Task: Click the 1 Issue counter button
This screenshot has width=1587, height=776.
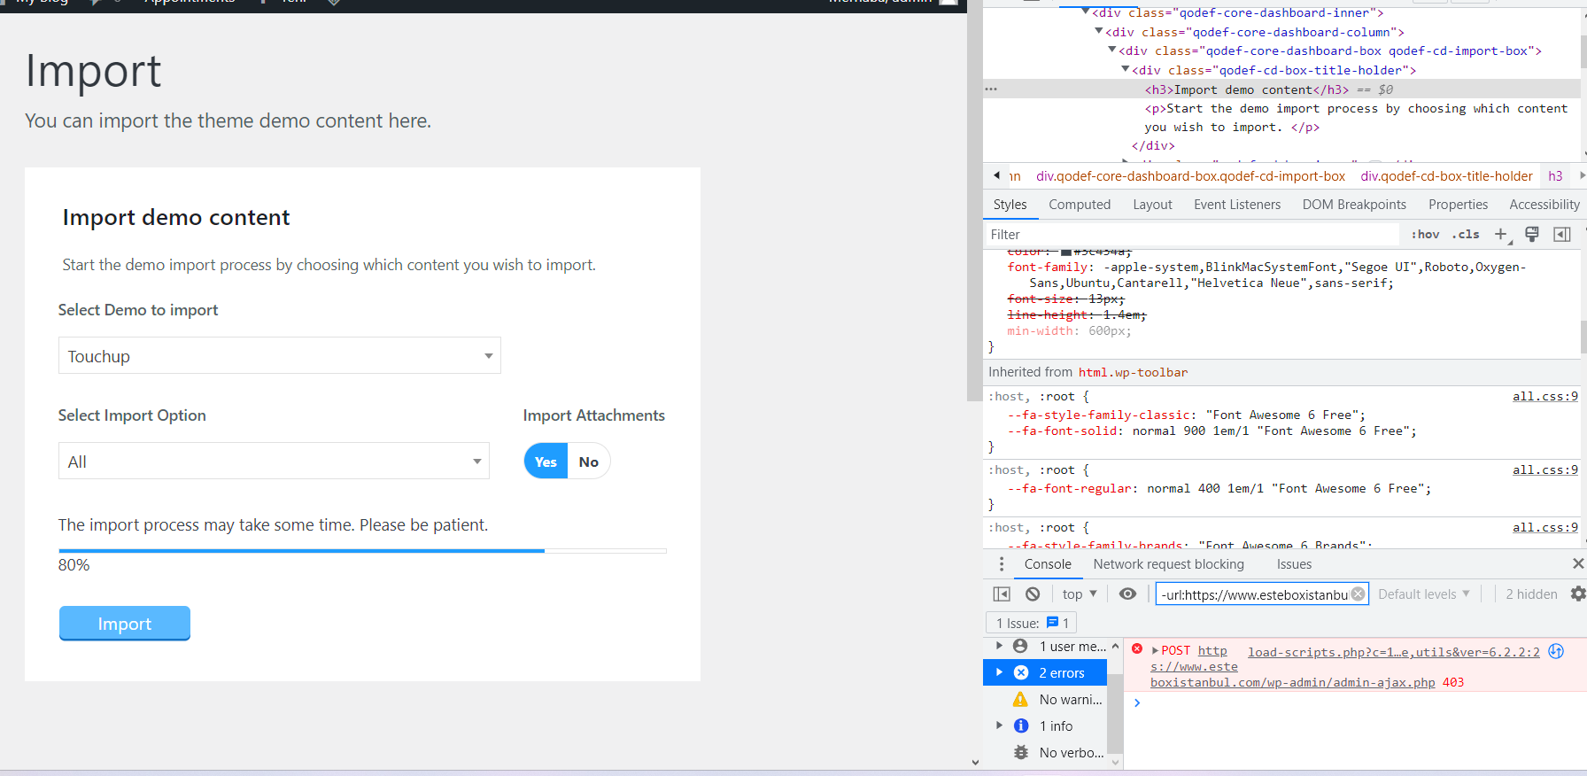Action: click(1031, 623)
